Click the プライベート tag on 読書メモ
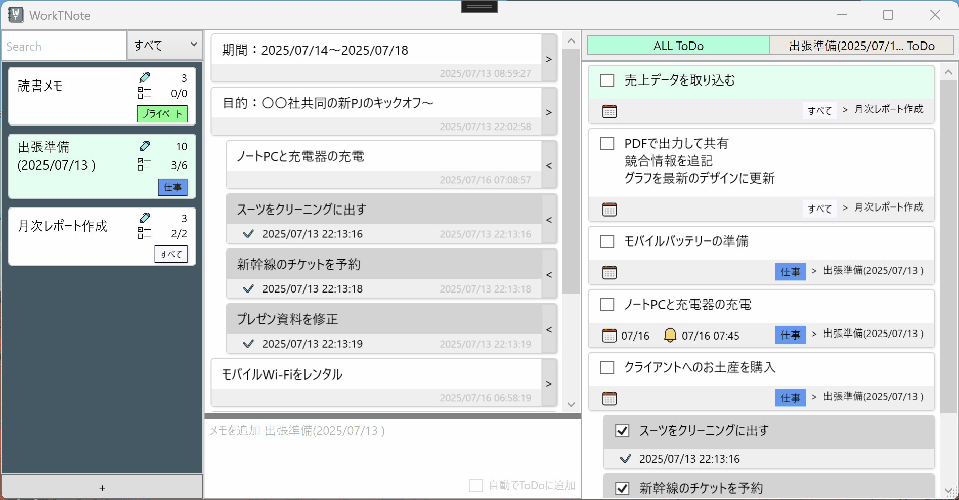Screen dimensions: 959x500 click(x=162, y=114)
